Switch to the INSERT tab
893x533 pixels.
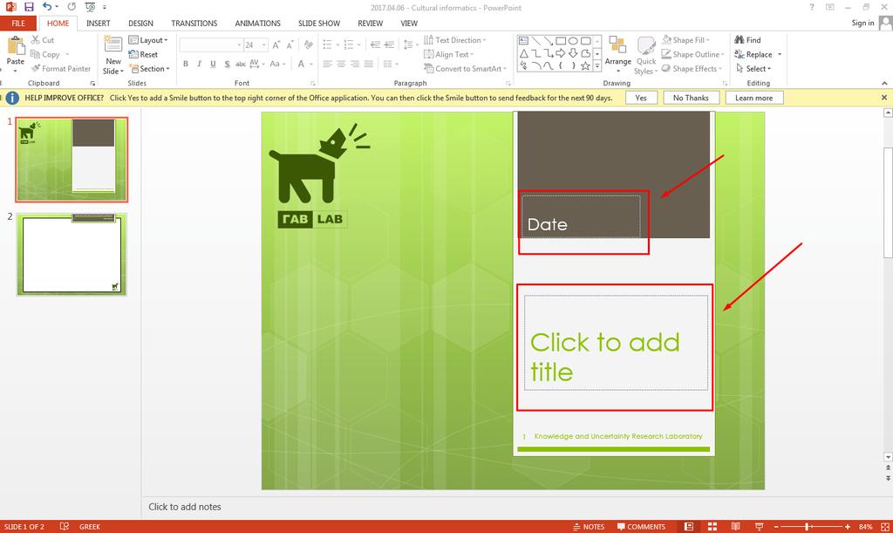pos(98,24)
